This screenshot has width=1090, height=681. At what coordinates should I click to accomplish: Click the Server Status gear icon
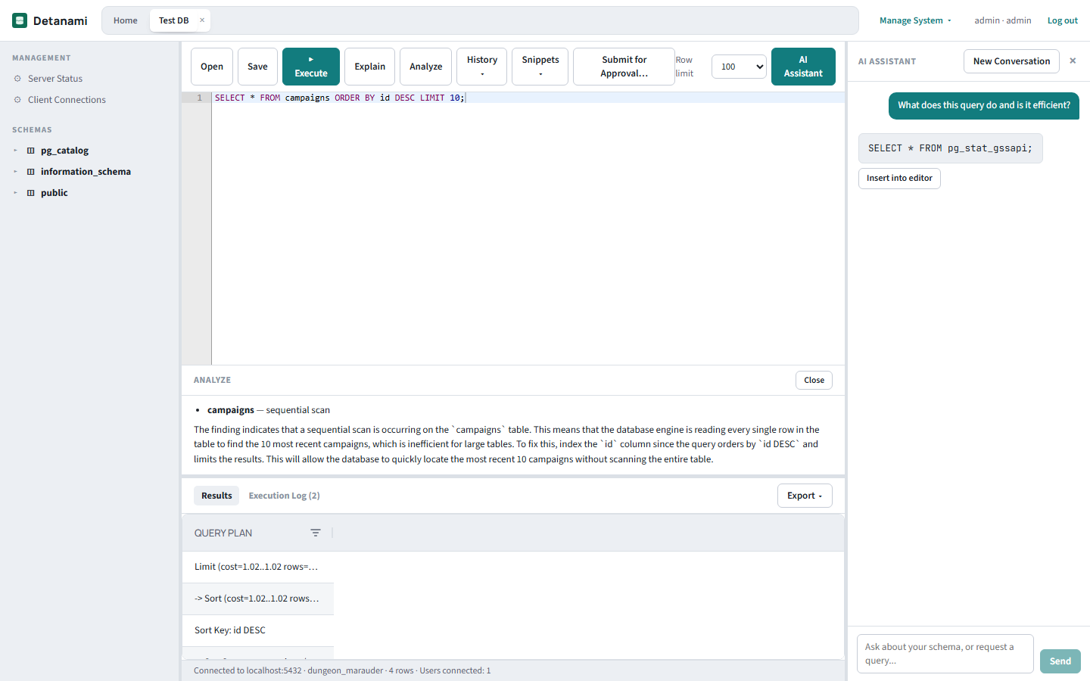coord(17,79)
